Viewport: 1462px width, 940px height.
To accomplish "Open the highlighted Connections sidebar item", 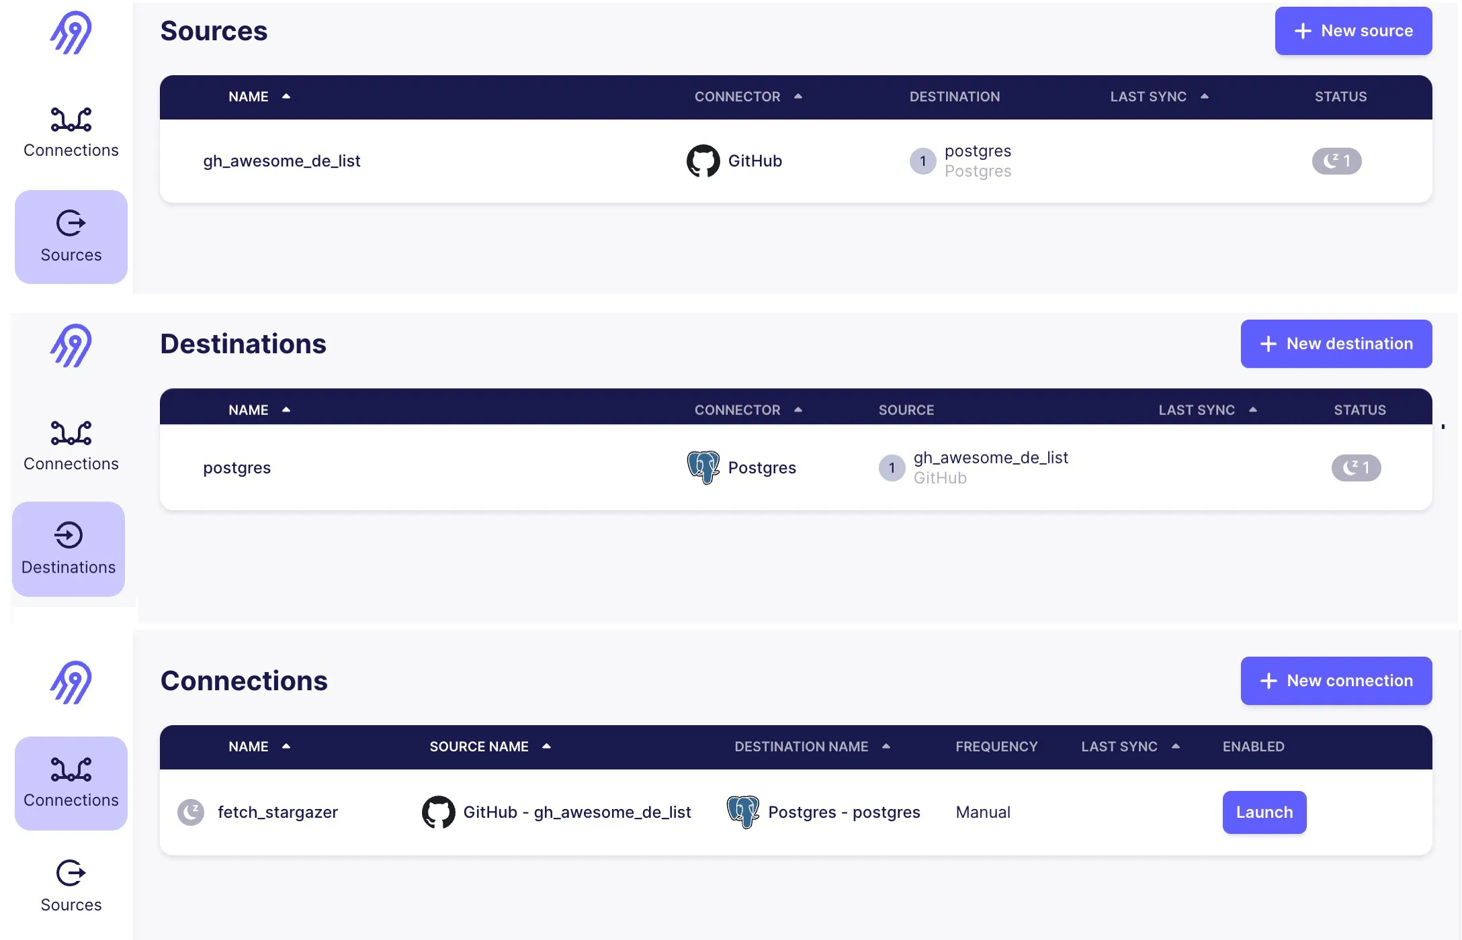I will 71,783.
